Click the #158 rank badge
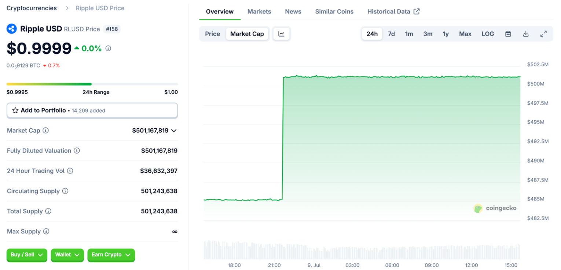The width and height of the screenshot is (561, 270). click(x=112, y=29)
